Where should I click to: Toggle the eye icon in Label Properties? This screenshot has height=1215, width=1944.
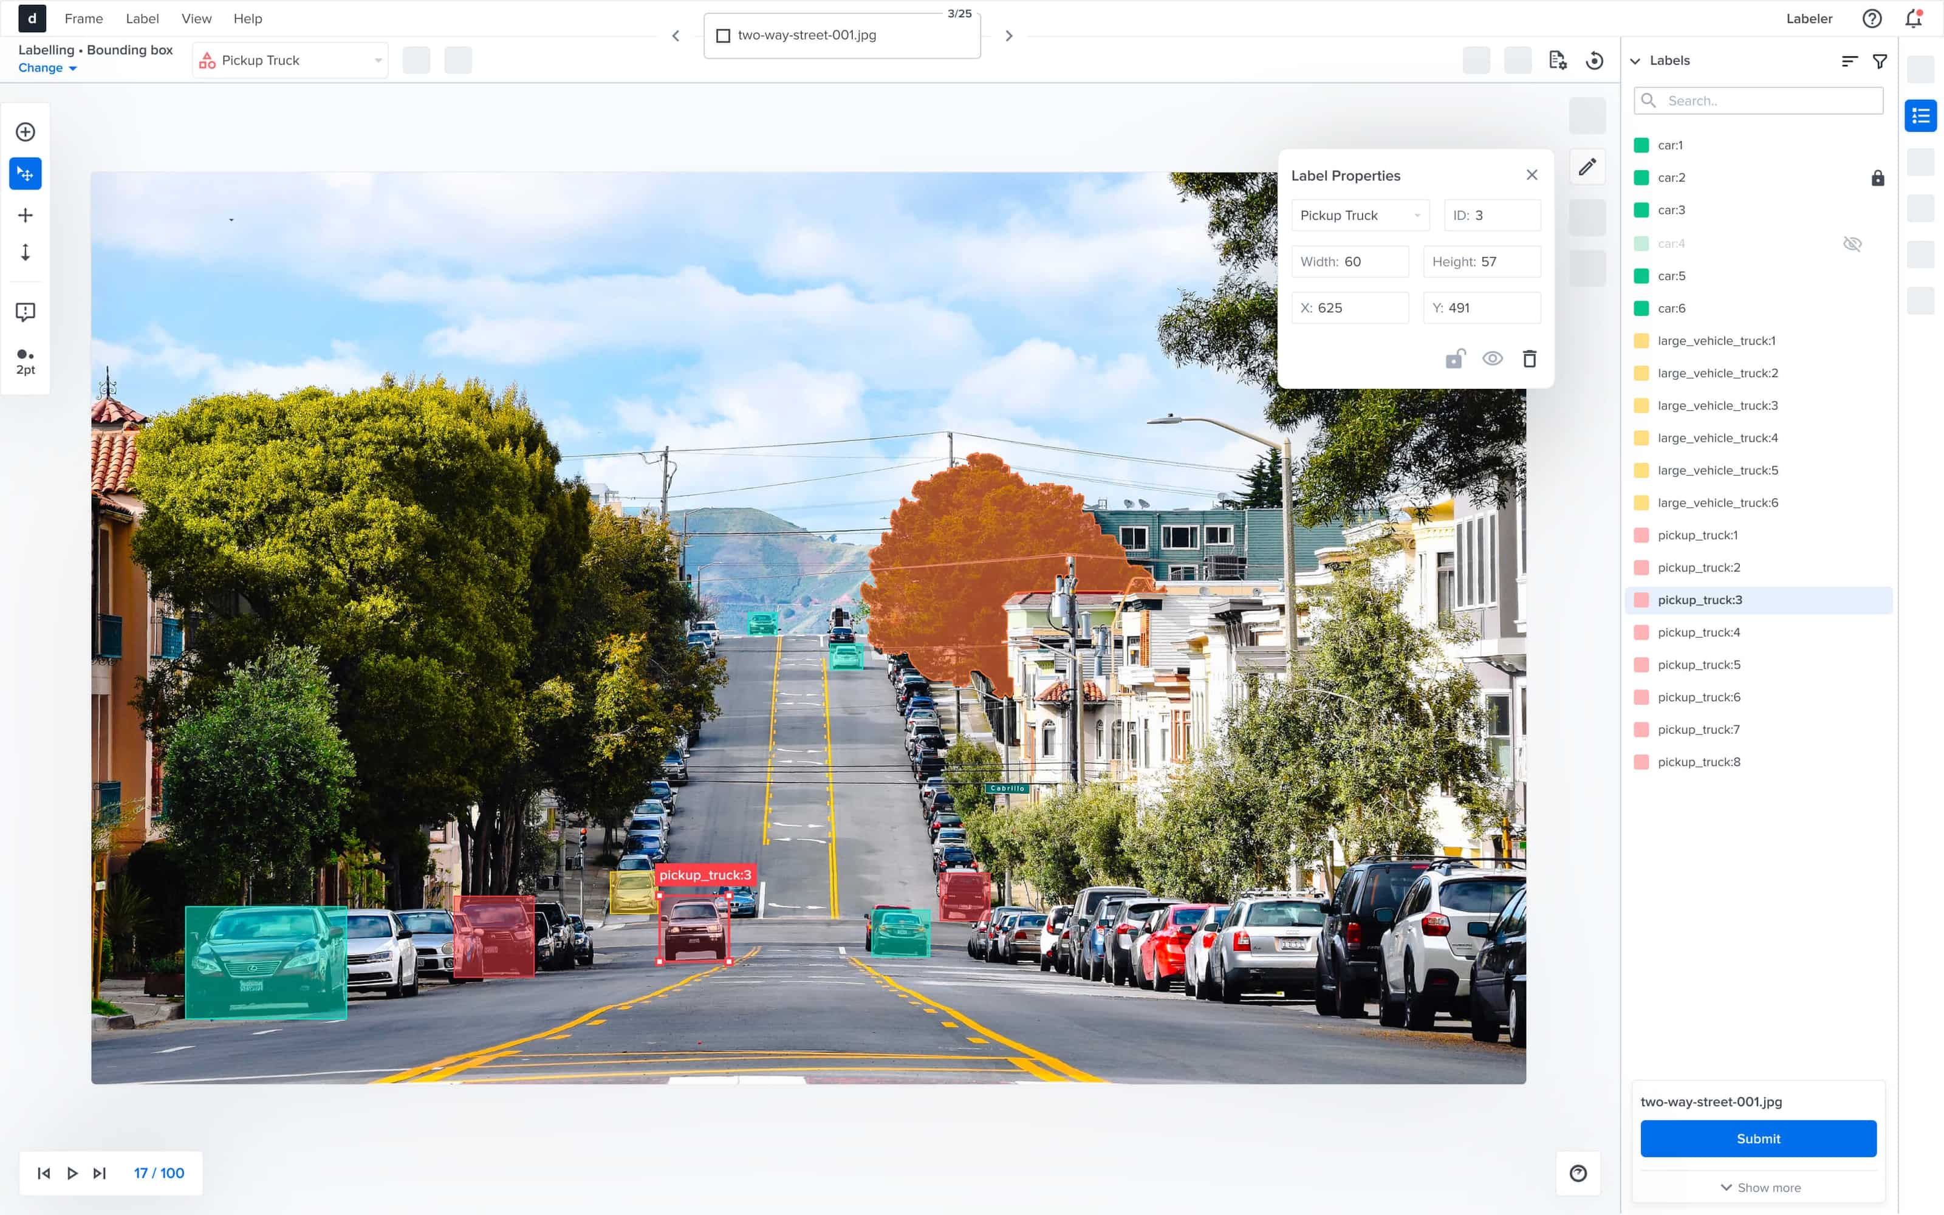[x=1493, y=358]
